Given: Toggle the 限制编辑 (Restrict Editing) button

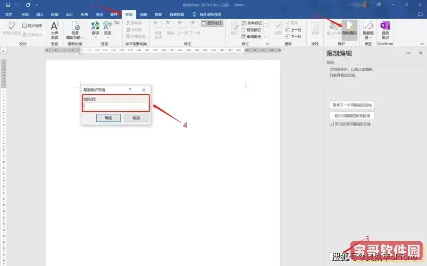Looking at the screenshot, I should coord(349,30).
